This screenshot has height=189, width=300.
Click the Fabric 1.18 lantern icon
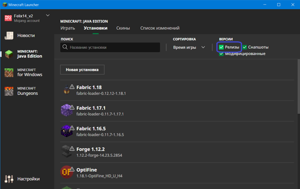66,90
